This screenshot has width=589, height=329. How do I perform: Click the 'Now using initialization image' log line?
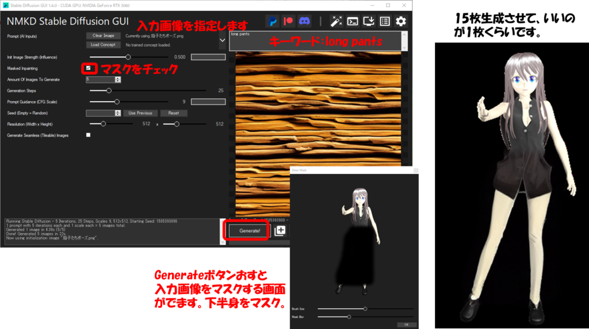point(52,238)
